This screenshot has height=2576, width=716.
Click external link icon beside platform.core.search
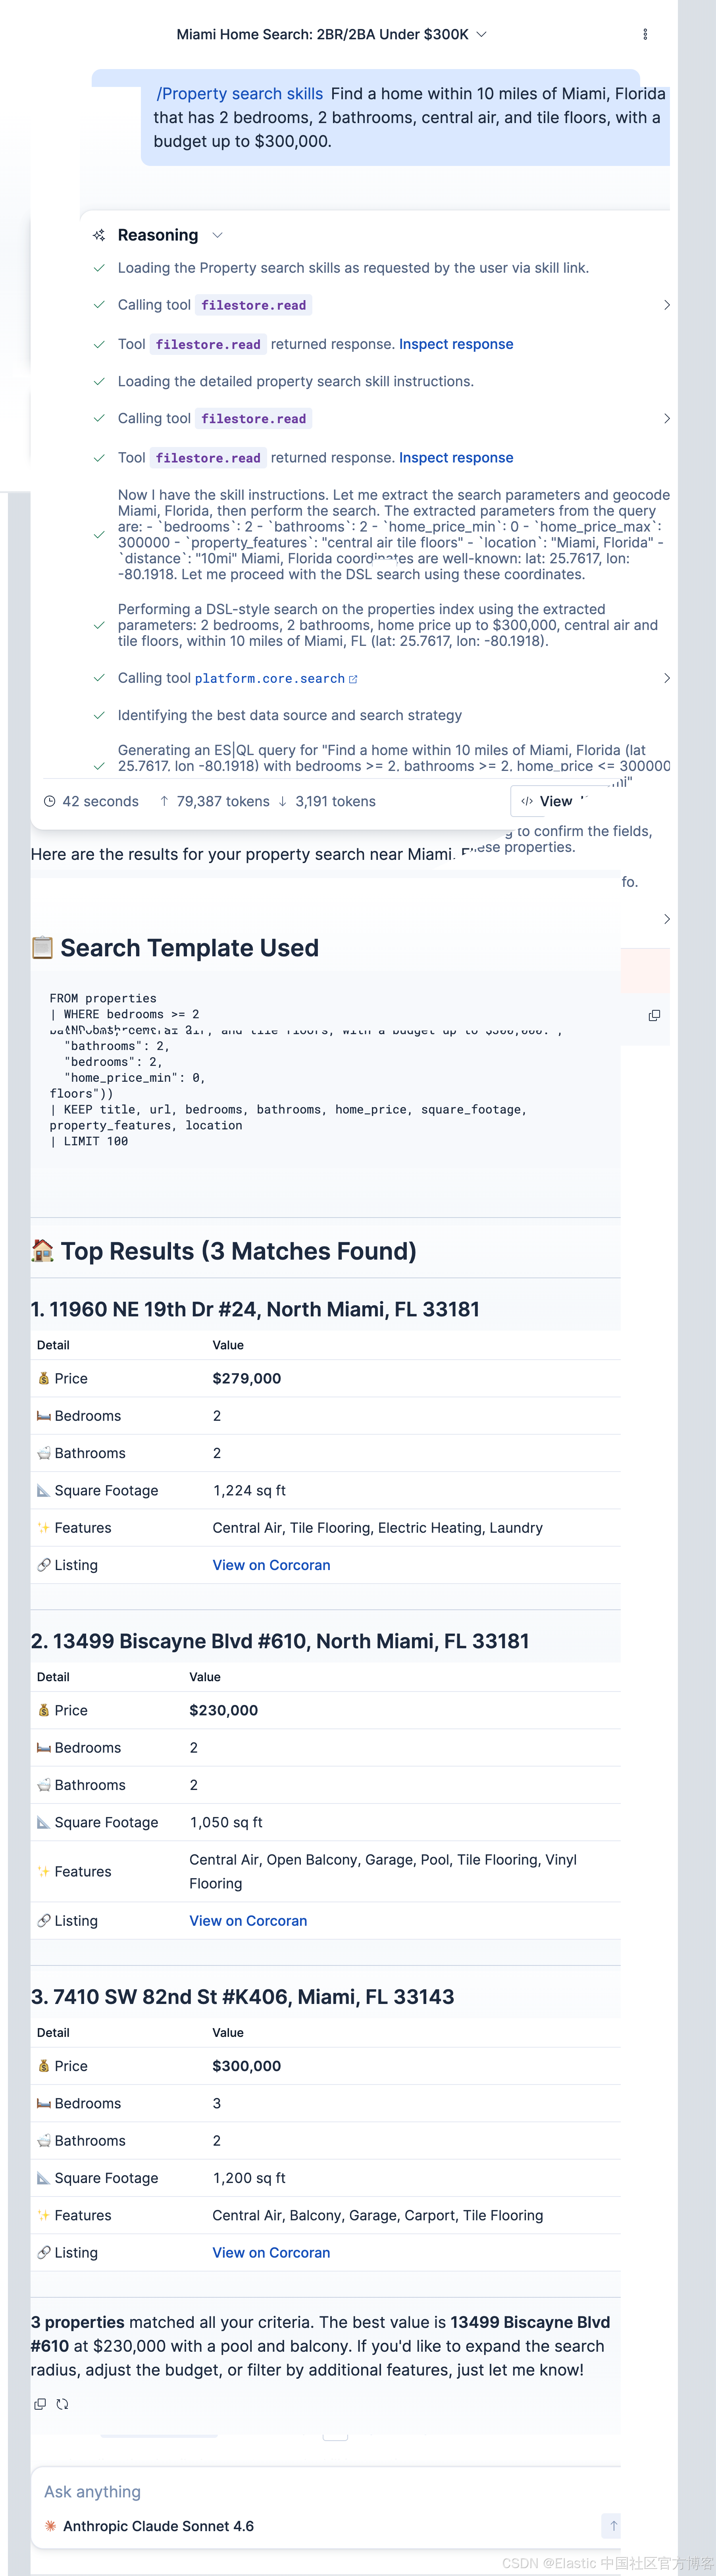353,679
